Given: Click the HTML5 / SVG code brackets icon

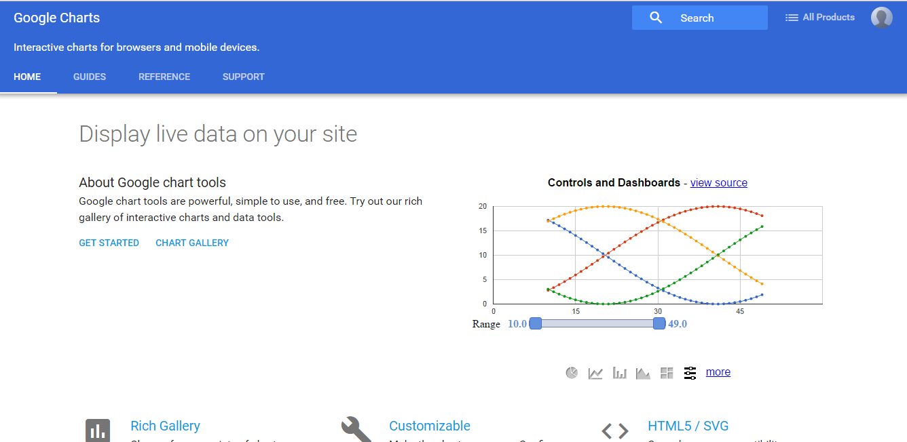Looking at the screenshot, I should 615,430.
